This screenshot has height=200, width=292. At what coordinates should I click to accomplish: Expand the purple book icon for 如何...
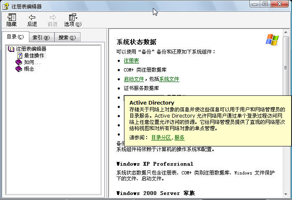point(19,62)
